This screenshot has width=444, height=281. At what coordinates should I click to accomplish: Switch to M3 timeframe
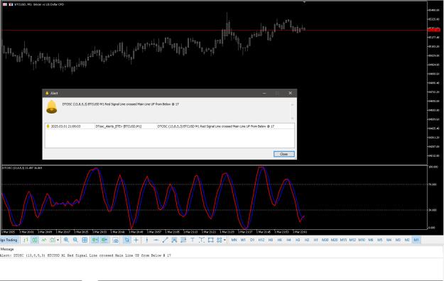[x=398, y=240]
